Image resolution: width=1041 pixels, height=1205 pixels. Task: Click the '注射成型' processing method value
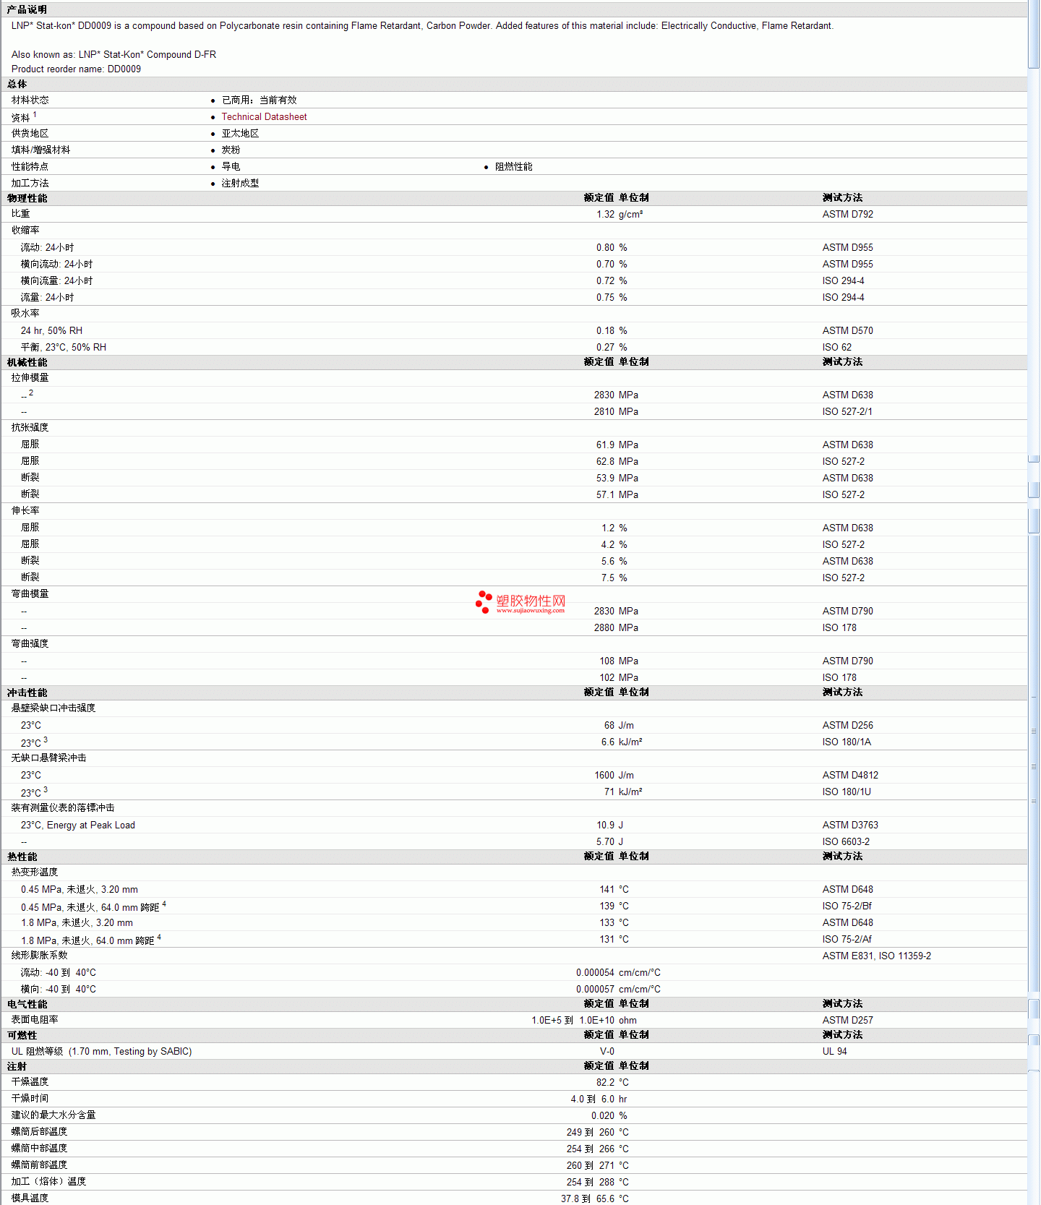click(x=240, y=183)
